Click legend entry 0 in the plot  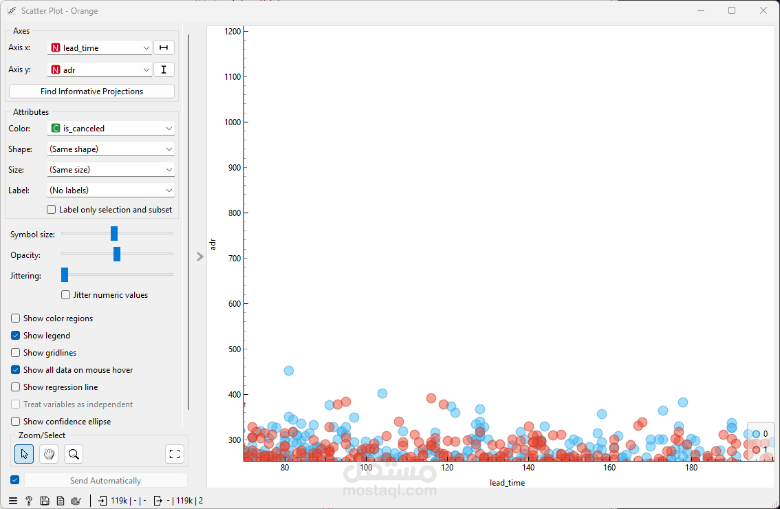coord(760,434)
